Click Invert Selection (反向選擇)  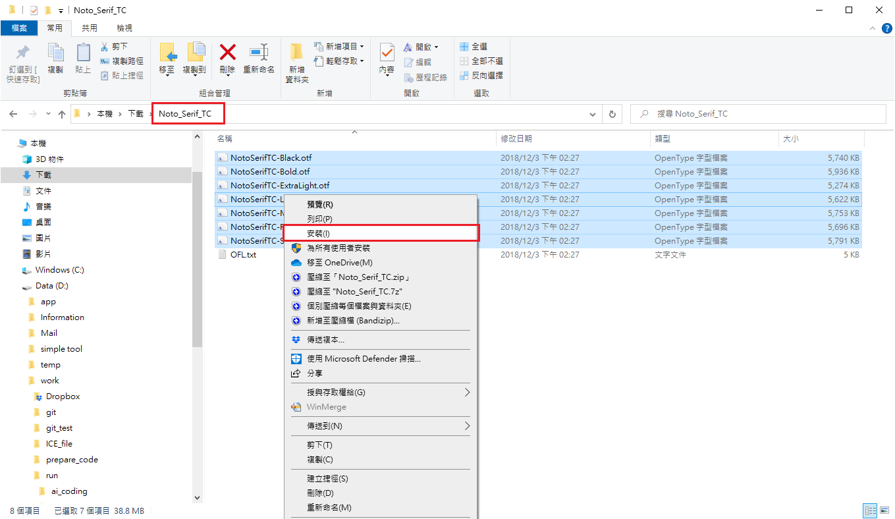pyautogui.click(x=481, y=76)
